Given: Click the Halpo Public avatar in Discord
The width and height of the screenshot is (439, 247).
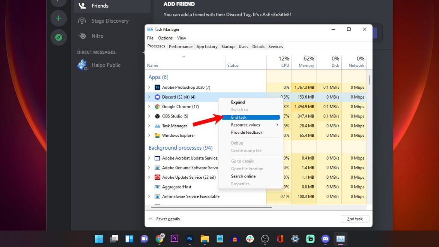Looking at the screenshot, I should click(x=82, y=65).
